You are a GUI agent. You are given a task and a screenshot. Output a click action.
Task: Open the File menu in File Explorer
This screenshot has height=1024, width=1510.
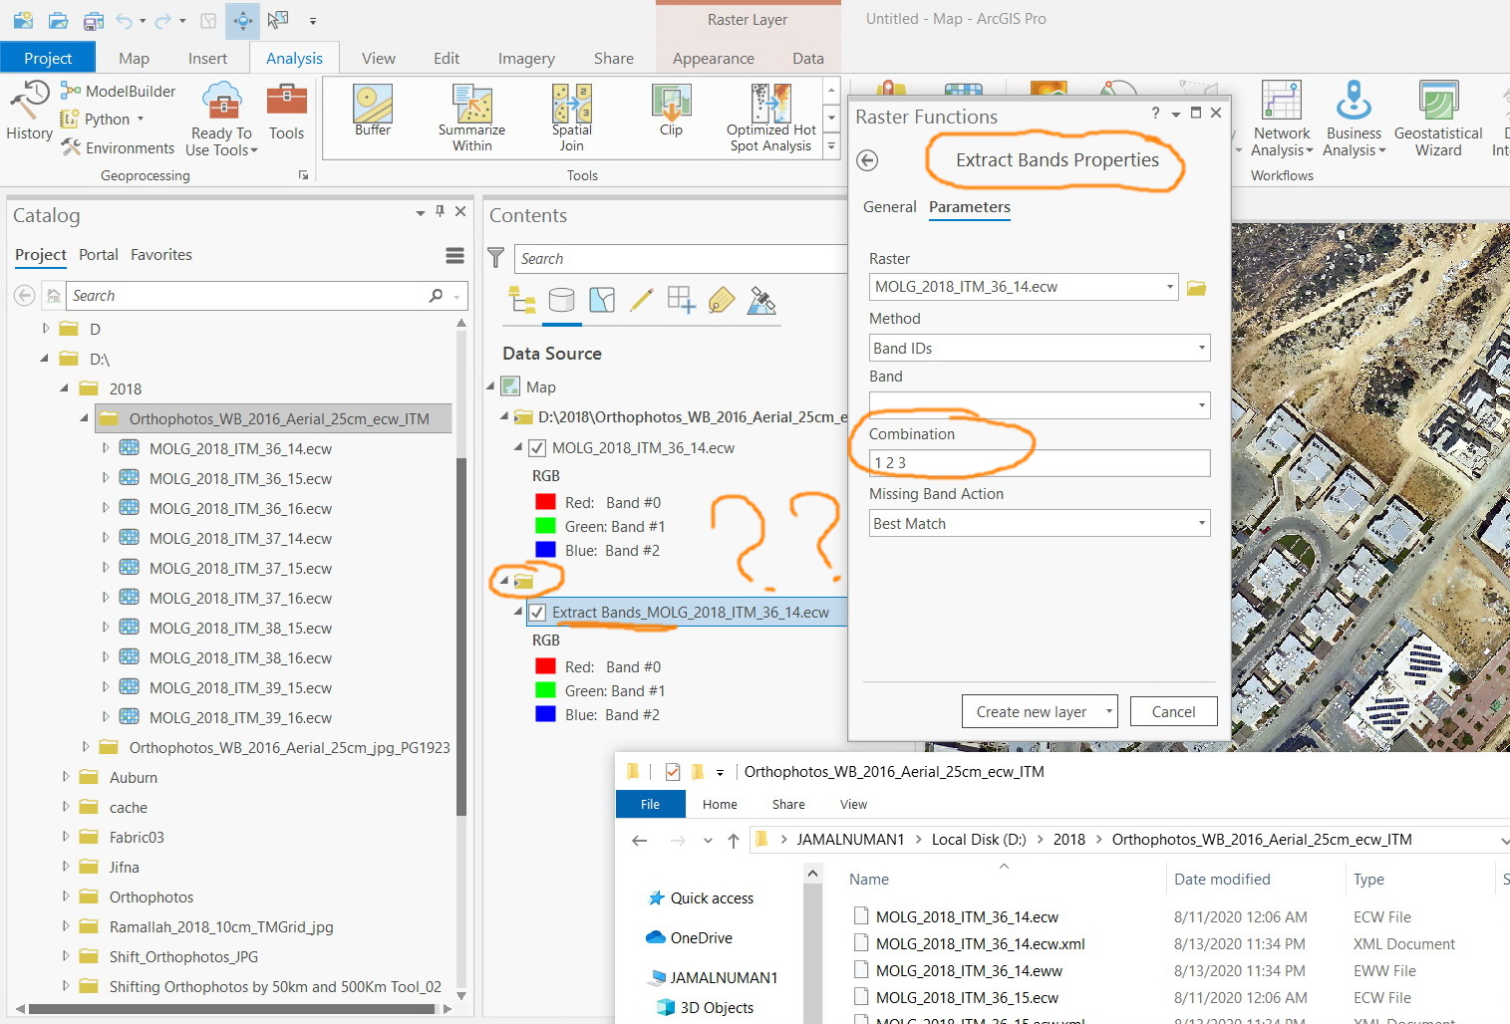tap(650, 804)
